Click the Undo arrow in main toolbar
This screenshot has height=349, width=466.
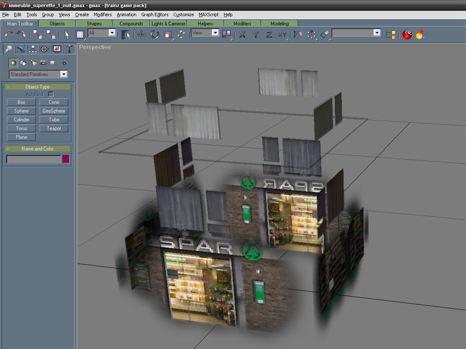click(x=8, y=34)
